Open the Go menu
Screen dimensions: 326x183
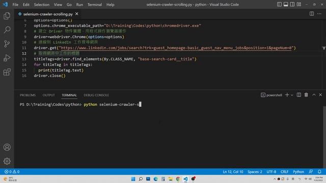[69, 5]
